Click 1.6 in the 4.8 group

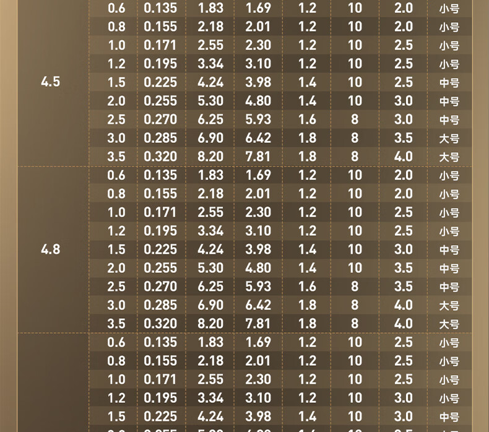point(307,287)
